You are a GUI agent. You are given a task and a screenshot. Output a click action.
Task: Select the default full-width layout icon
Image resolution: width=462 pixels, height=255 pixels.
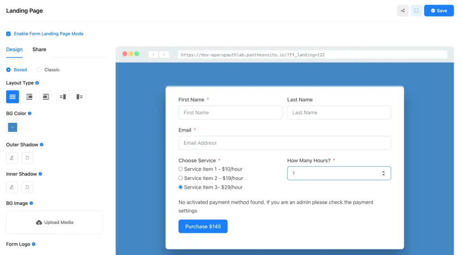[12, 97]
